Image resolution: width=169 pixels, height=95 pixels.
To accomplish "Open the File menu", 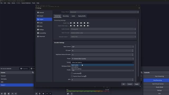I will pos(1,3).
